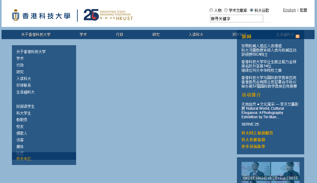317x183 pixels.
Task: Open 媒体 sidebar link
Action: (20, 147)
